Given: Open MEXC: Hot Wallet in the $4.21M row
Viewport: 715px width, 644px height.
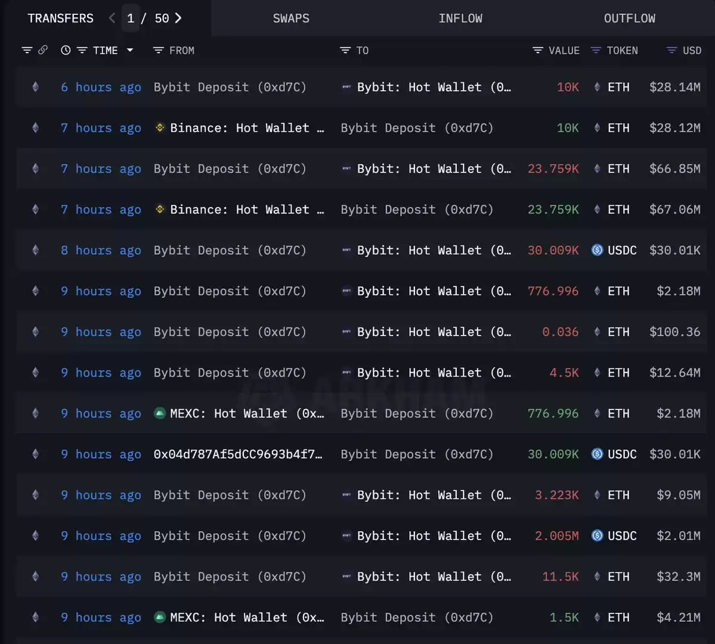Looking at the screenshot, I should (247, 618).
